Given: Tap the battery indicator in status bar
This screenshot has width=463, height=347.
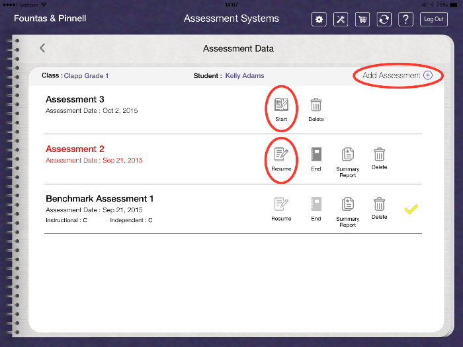Looking at the screenshot, I should (x=454, y=5).
